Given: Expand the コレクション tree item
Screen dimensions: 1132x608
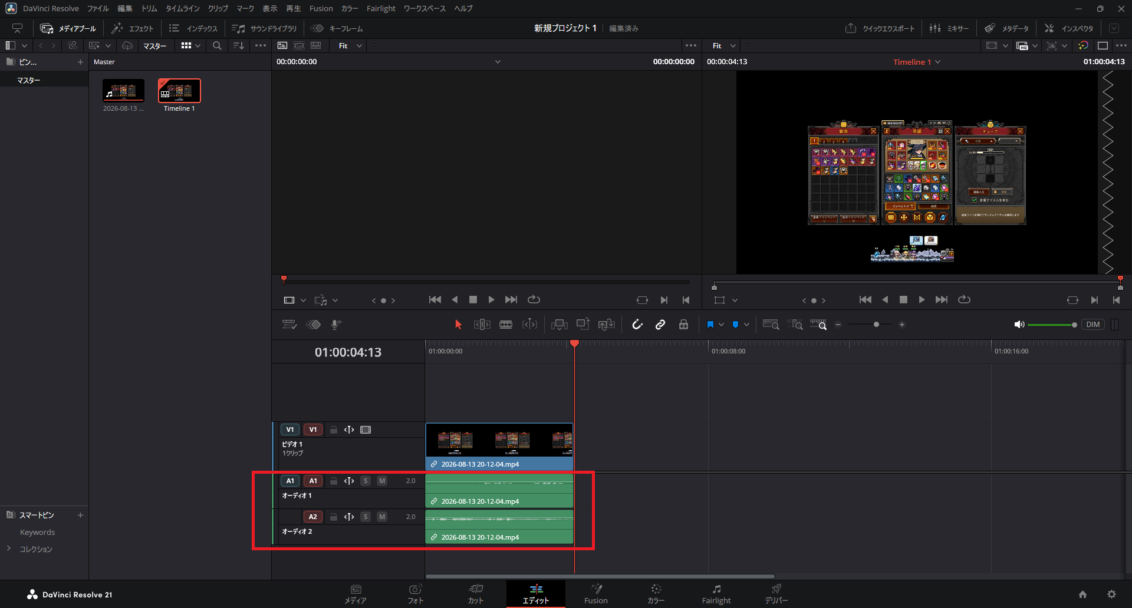Looking at the screenshot, I should [9, 548].
